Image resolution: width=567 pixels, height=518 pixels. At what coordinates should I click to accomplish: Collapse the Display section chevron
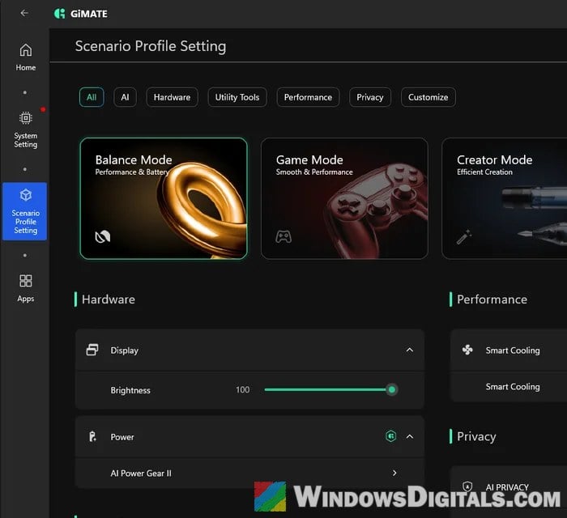point(409,350)
